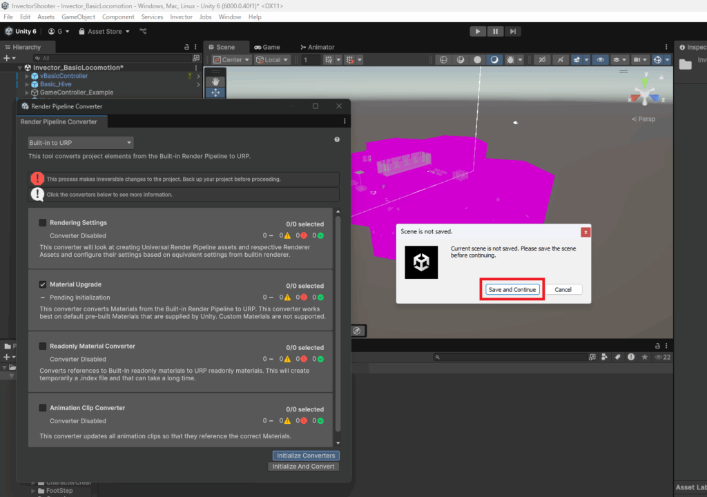707x497 pixels.
Task: Click the snap increment value field
Action: [x=311, y=59]
